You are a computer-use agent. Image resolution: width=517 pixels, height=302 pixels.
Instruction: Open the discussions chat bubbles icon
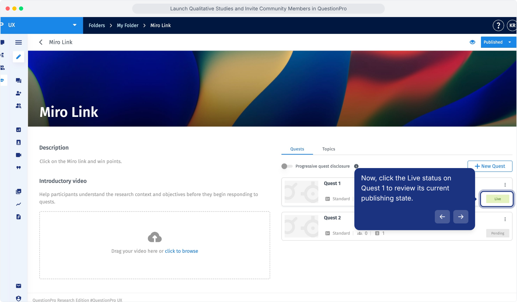coord(18,81)
